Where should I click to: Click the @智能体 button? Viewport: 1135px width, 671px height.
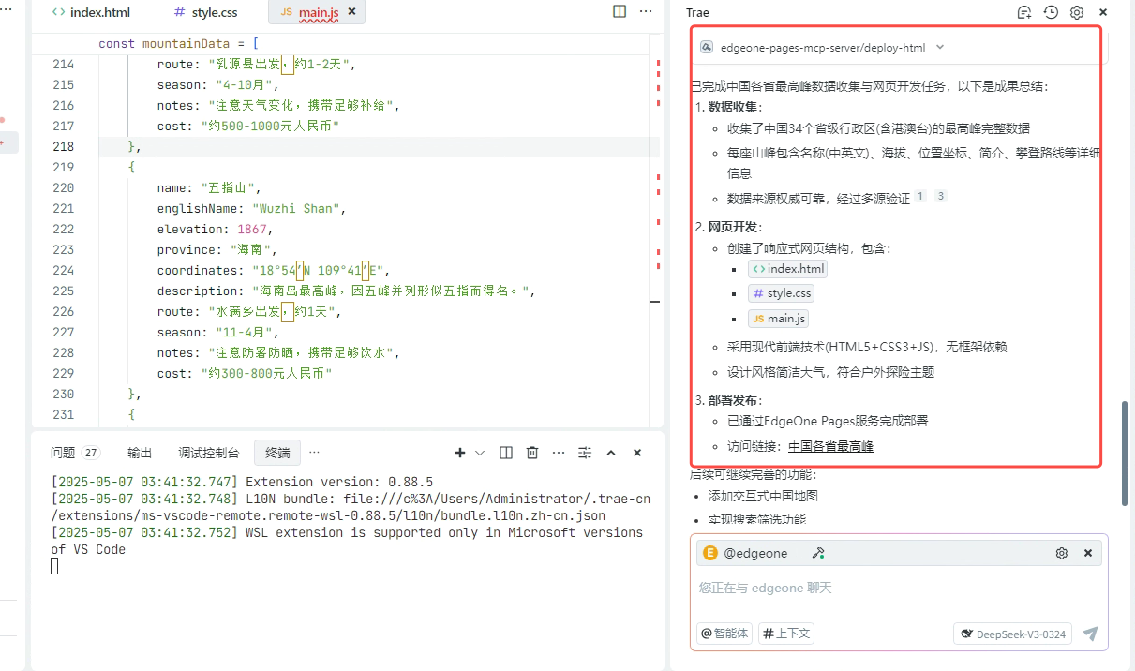725,634
